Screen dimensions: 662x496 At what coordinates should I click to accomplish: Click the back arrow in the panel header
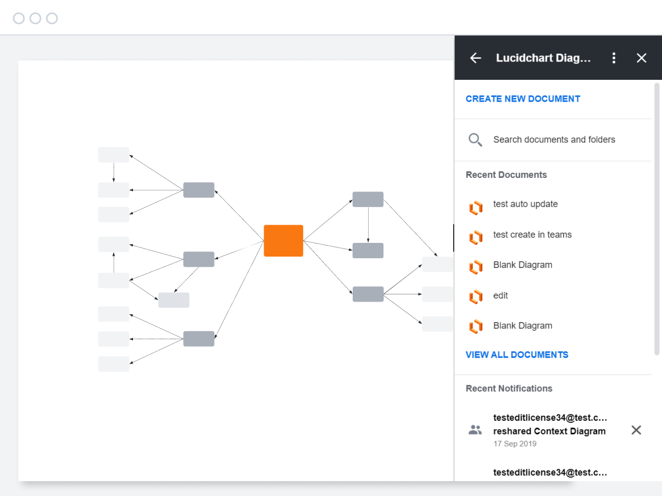pyautogui.click(x=475, y=58)
